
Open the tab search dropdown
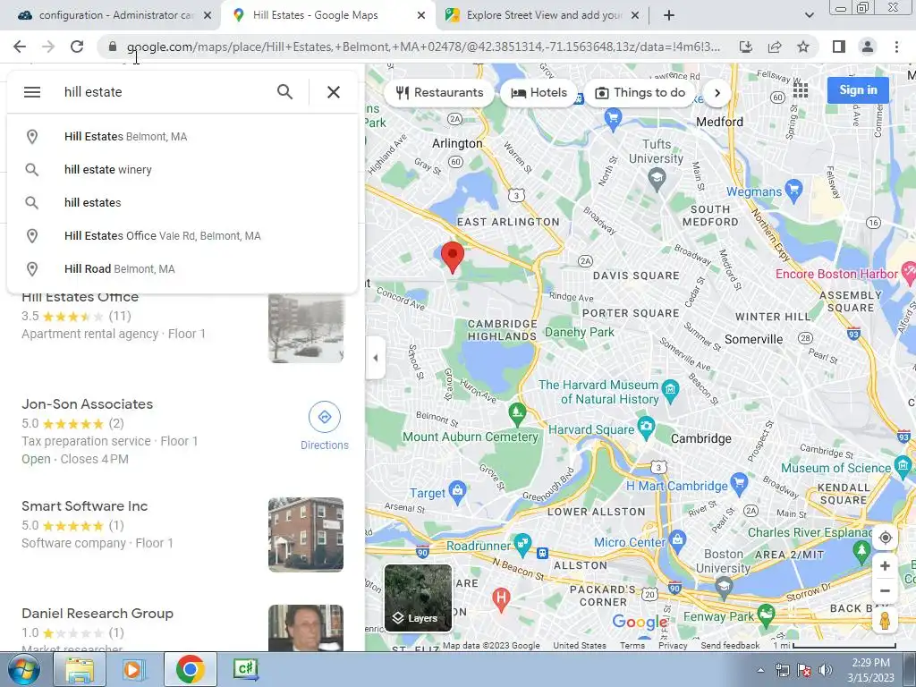pyautogui.click(x=809, y=16)
